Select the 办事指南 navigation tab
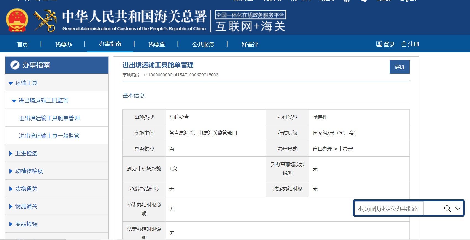Viewport: 470px width, 240px height. [110, 44]
